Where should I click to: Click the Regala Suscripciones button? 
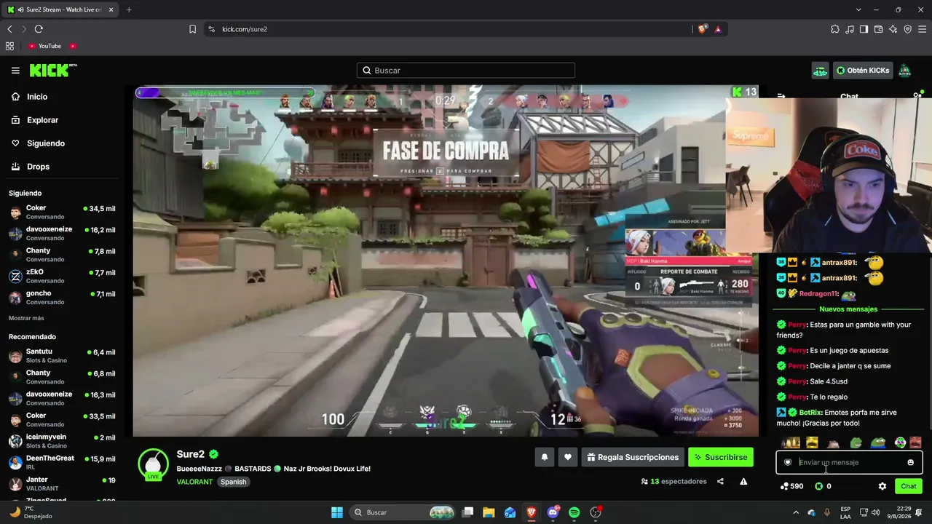pos(632,457)
